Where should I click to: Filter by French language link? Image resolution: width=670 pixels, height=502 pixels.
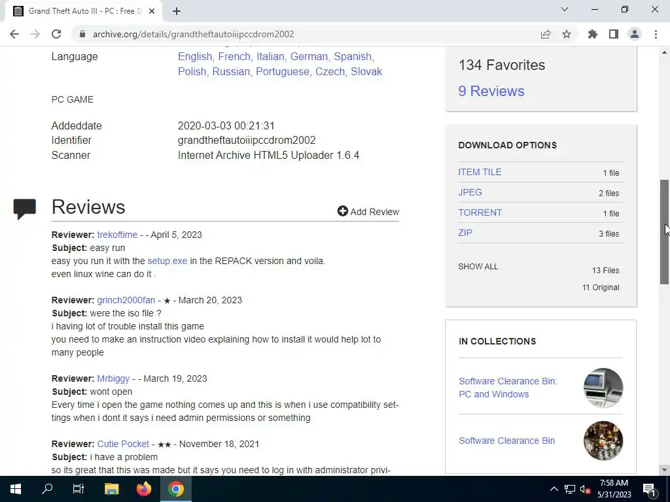click(234, 56)
